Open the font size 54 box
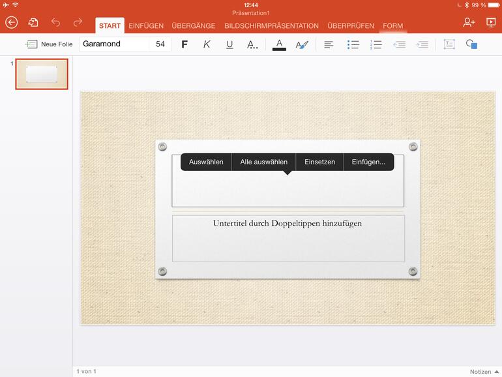502x377 pixels. pyautogui.click(x=160, y=44)
